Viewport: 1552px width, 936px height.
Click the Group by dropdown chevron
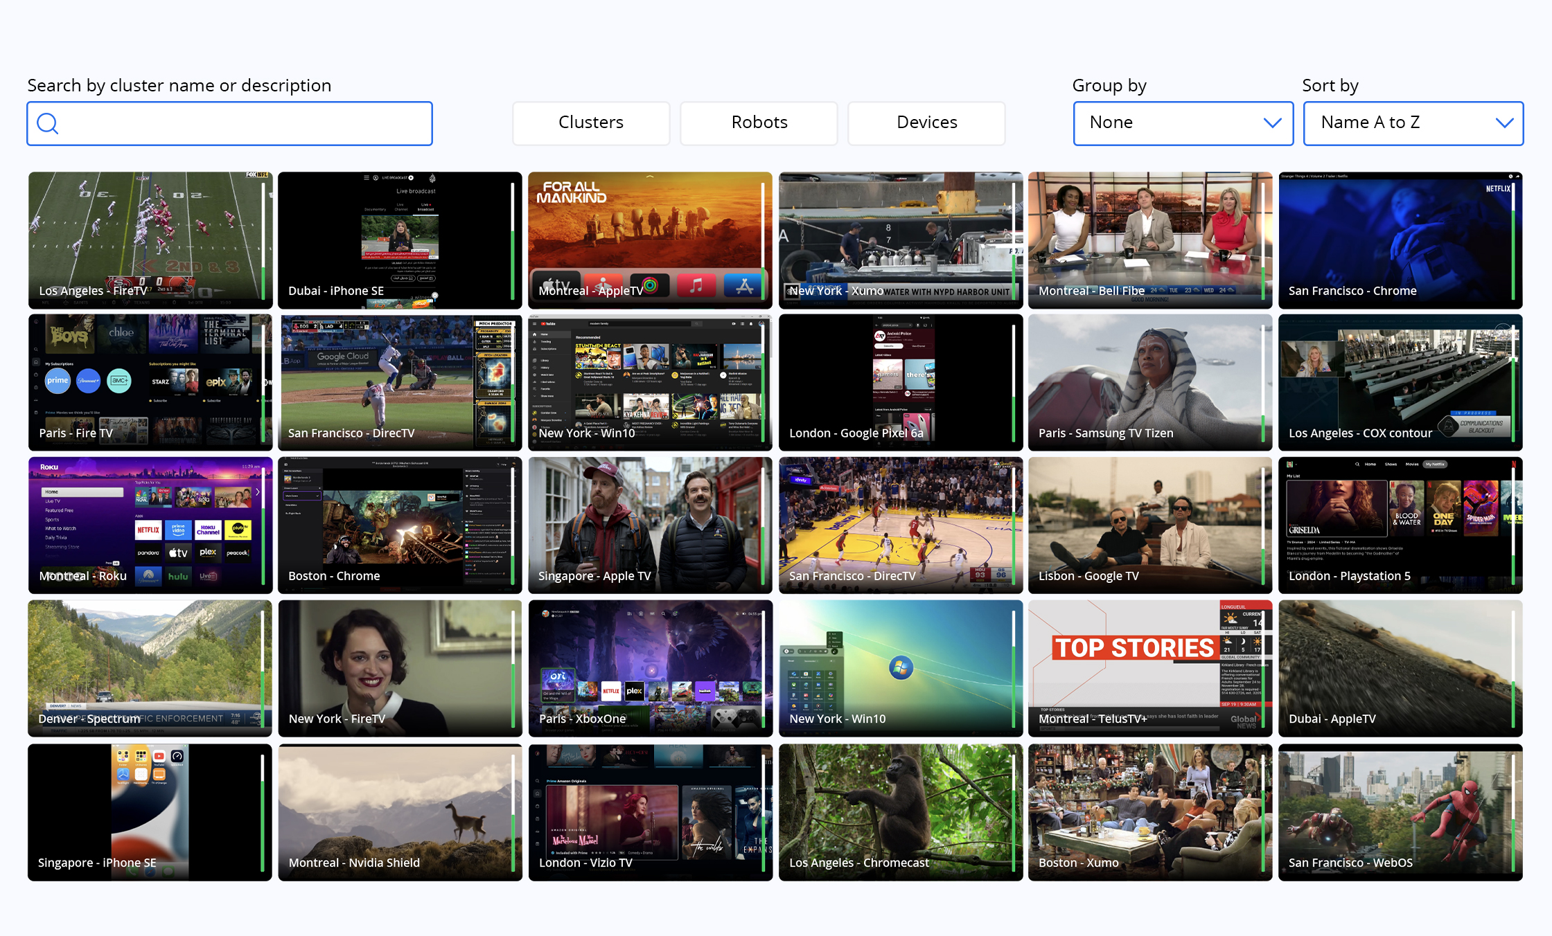point(1271,123)
